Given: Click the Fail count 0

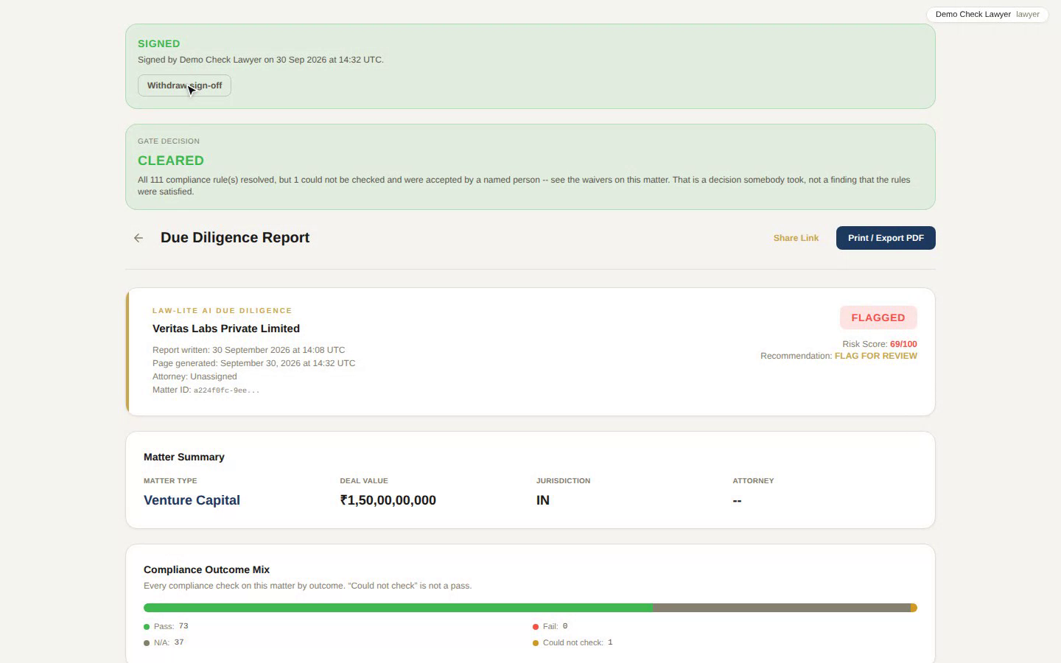Looking at the screenshot, I should tap(565, 626).
